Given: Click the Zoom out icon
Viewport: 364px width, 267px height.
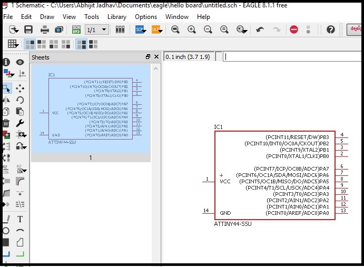Looking at the screenshot, I should [x=208, y=29].
